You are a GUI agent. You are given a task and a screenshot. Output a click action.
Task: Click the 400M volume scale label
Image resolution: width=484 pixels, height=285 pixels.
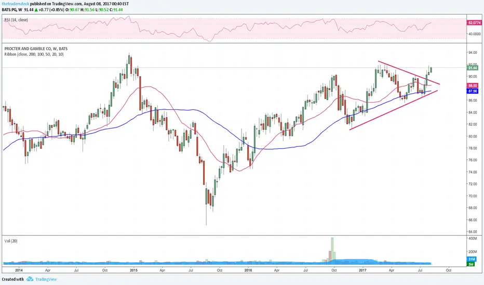coord(473,239)
